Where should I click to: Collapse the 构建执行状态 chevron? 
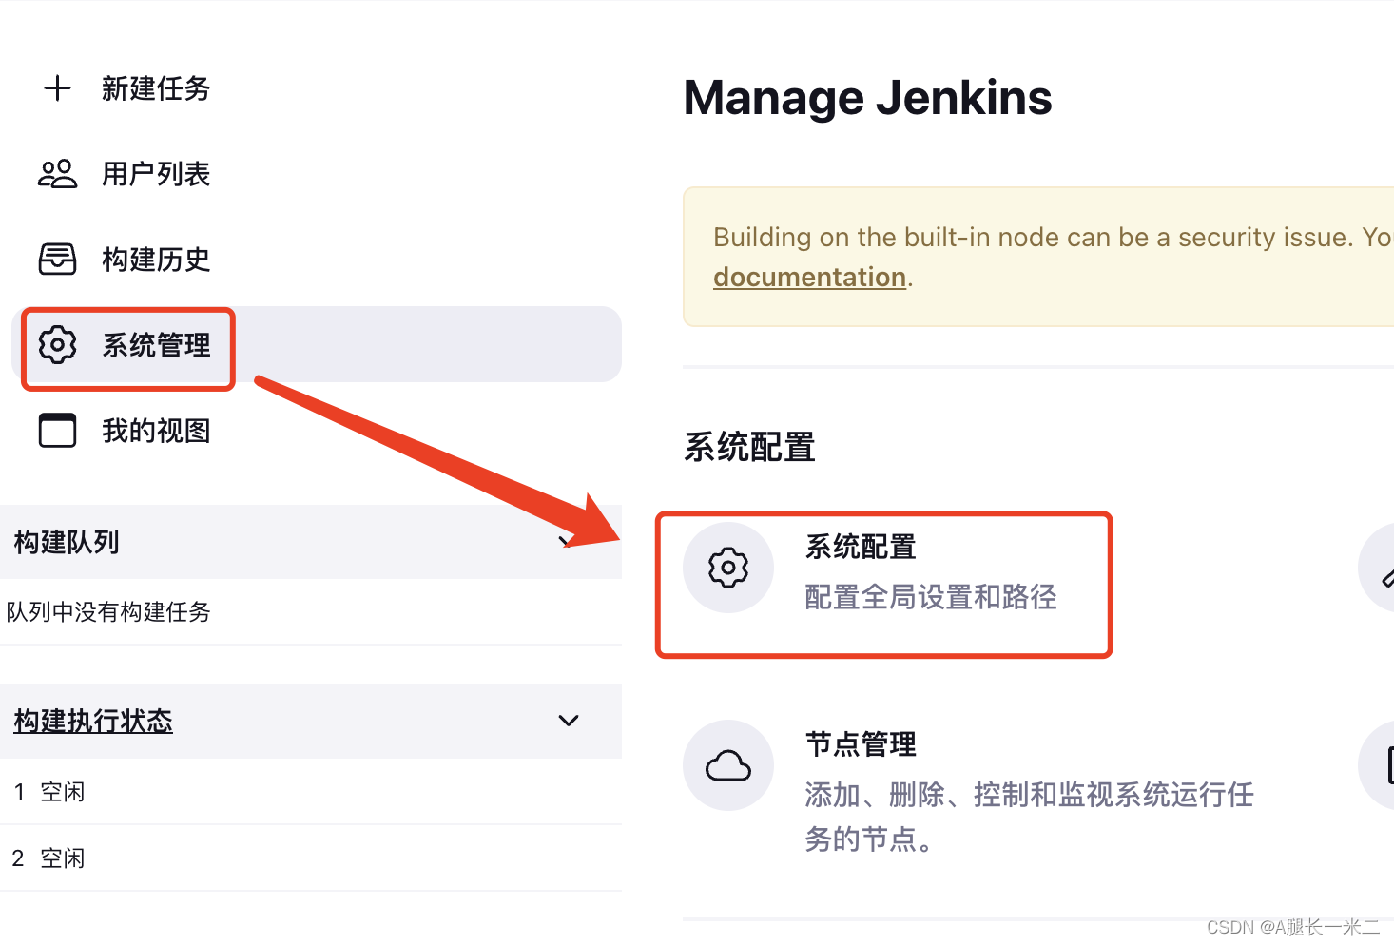point(569,721)
